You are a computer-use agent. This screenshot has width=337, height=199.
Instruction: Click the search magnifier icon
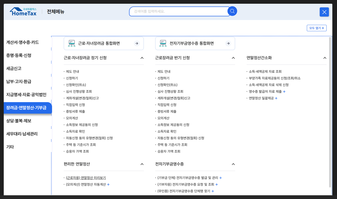point(232,11)
